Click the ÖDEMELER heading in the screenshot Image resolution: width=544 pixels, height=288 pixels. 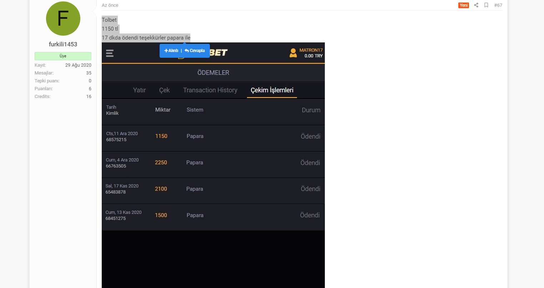213,73
